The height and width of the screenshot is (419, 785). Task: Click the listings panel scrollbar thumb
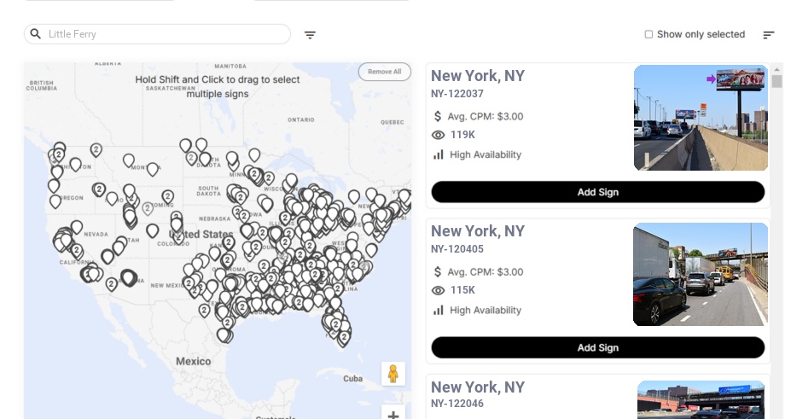pos(776,81)
